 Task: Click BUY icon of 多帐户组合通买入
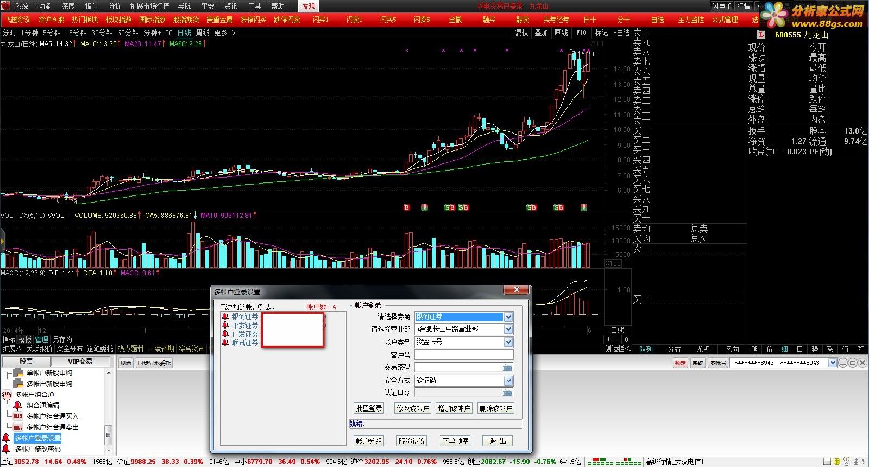click(x=18, y=416)
